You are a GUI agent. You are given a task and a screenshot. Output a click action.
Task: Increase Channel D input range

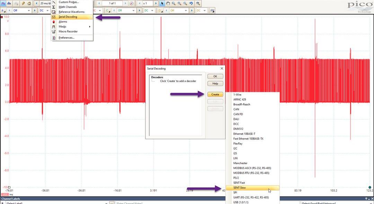(x=192, y=10)
